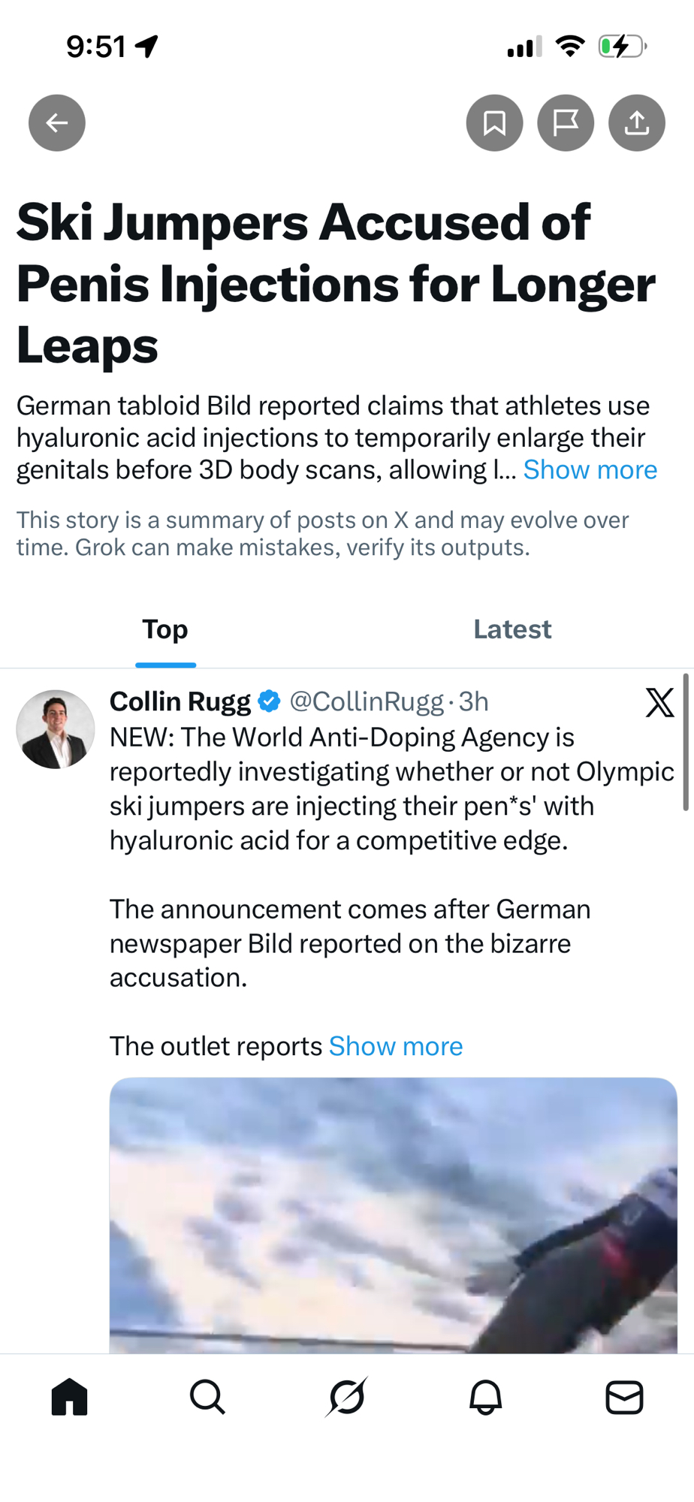The image size is (694, 1502).
Task: Tap the @CollinRugg handle
Action: point(367,701)
